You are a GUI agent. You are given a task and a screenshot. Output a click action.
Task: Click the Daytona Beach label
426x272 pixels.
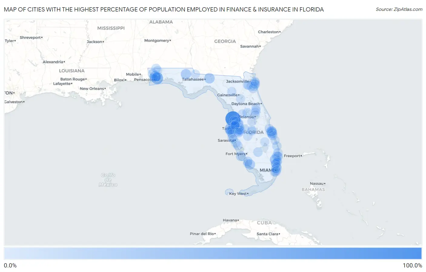[246, 104]
